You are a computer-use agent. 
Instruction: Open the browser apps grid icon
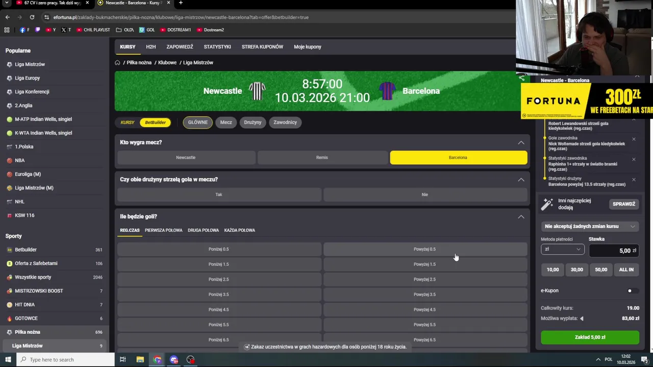tap(7, 30)
